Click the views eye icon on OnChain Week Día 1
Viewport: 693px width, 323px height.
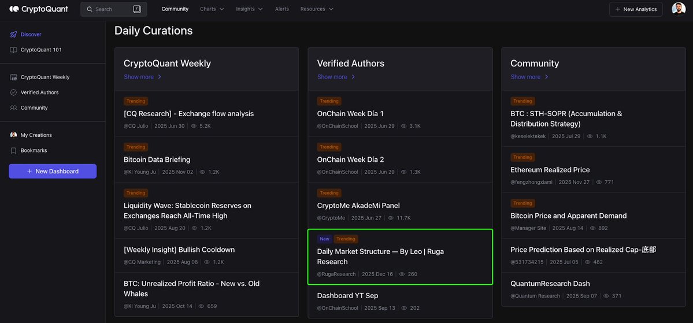[403, 126]
